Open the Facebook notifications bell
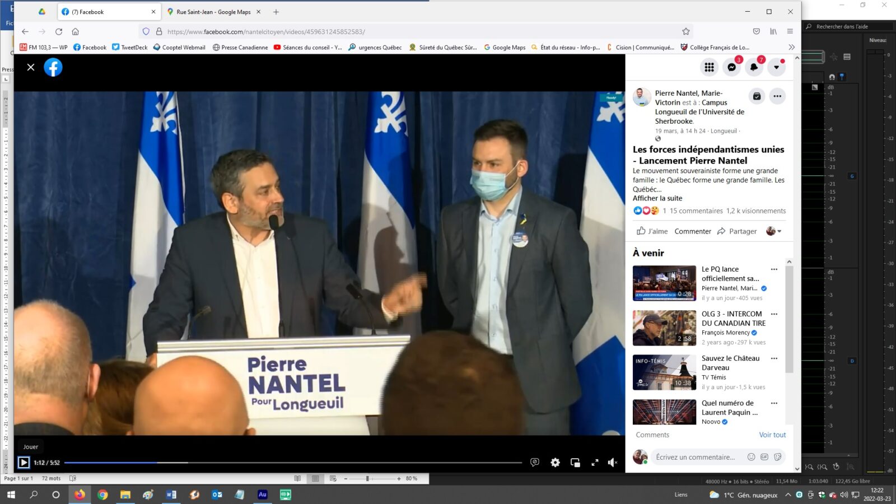This screenshot has width=896, height=504. tap(754, 67)
